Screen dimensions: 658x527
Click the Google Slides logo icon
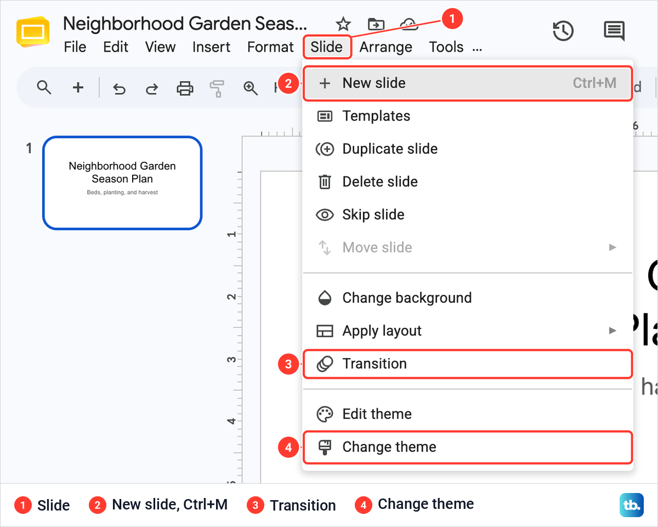click(33, 32)
